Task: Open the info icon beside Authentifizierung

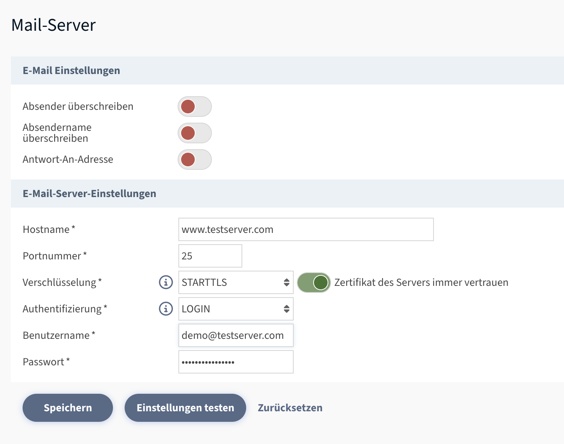Action: [166, 309]
